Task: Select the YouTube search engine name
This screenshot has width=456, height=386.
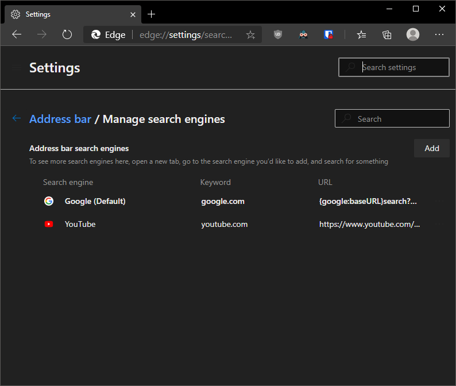Action: [x=80, y=224]
